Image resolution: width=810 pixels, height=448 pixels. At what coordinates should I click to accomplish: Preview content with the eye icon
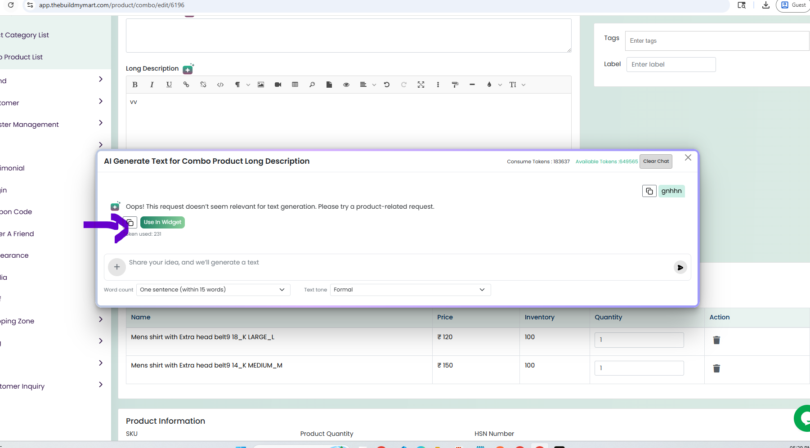[346, 85]
